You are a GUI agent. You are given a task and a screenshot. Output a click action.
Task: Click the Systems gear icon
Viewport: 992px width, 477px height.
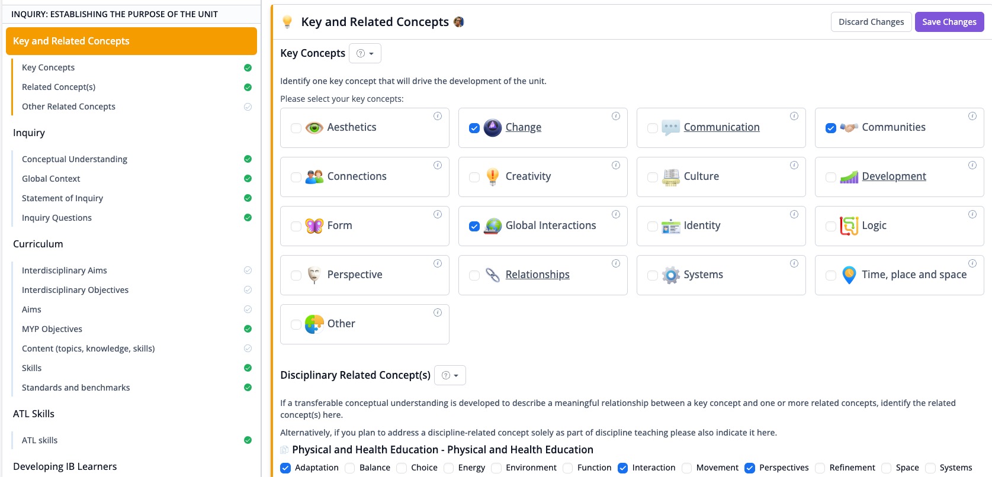point(671,275)
